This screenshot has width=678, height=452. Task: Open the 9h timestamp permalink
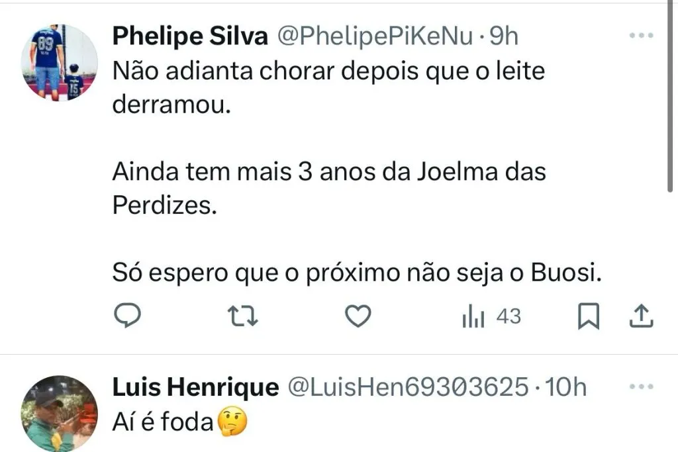click(503, 36)
